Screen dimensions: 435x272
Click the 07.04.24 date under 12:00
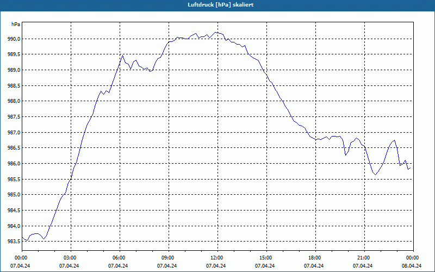click(216, 265)
